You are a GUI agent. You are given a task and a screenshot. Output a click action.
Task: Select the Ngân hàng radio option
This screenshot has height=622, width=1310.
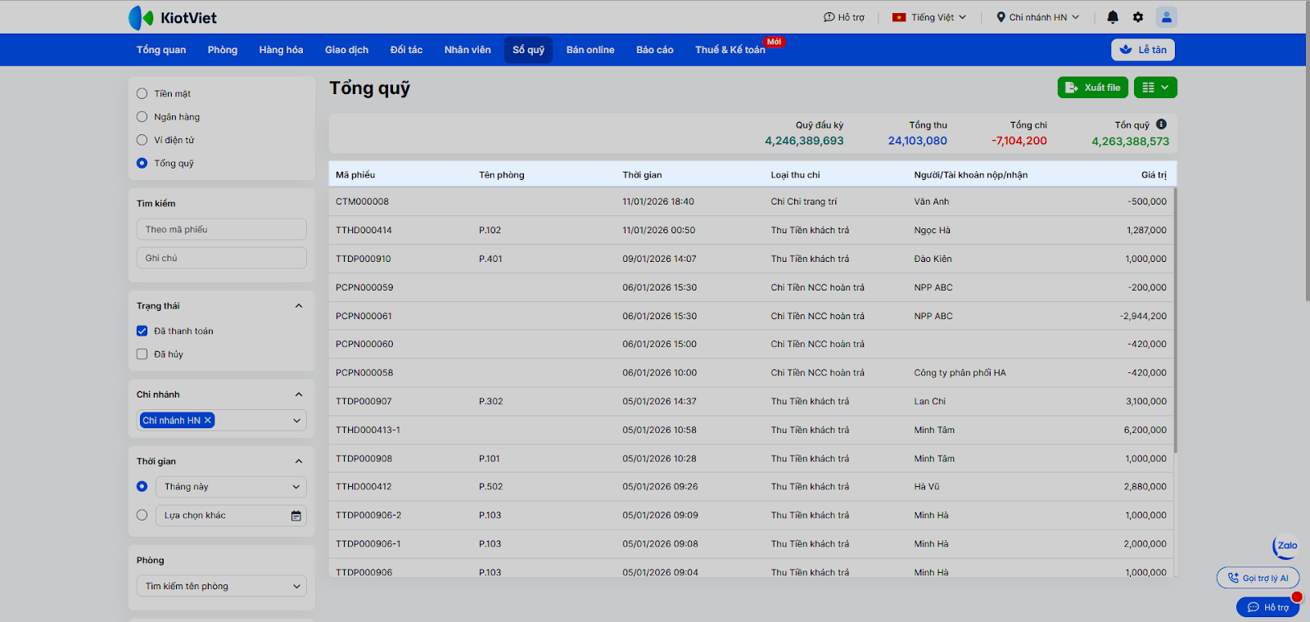coord(142,117)
